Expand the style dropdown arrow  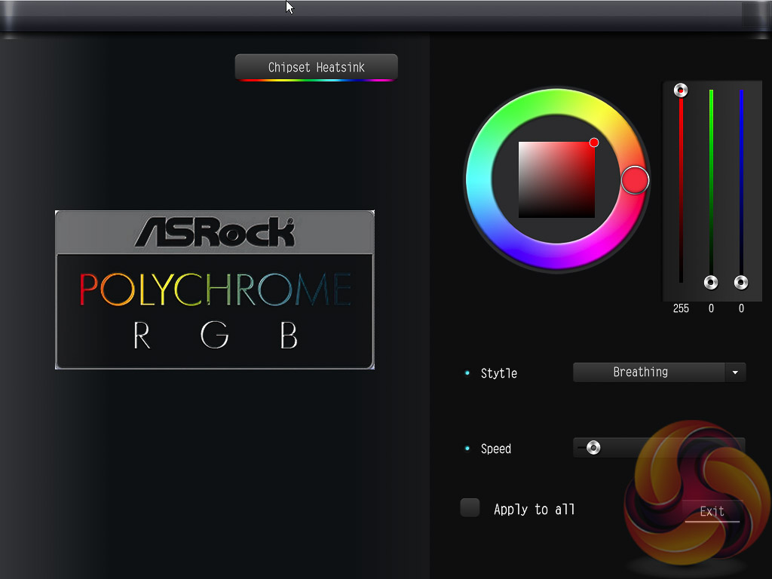click(735, 372)
